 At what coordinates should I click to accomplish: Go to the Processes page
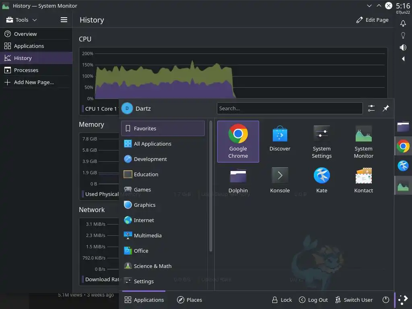[x=36, y=70]
